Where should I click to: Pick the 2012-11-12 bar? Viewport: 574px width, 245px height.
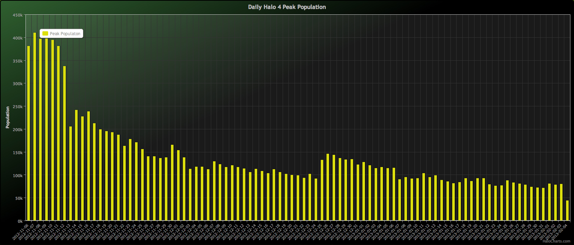[65, 143]
